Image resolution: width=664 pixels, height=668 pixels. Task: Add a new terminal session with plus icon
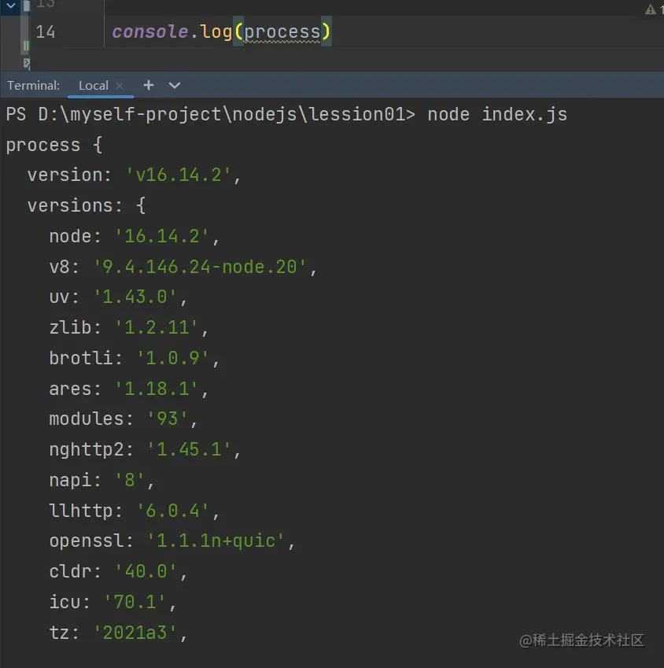[148, 85]
